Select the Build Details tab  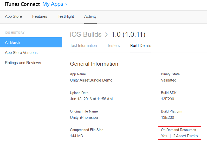pos(141,46)
